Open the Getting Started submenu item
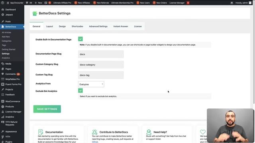Screen dimensions: 255x143 pyautogui.click(x=8, y=49)
